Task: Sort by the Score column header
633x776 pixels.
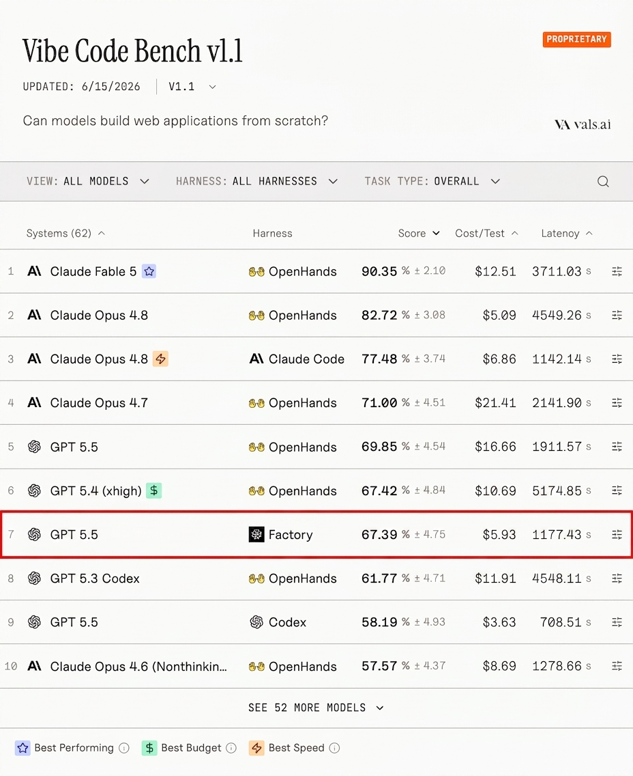Action: 419,233
